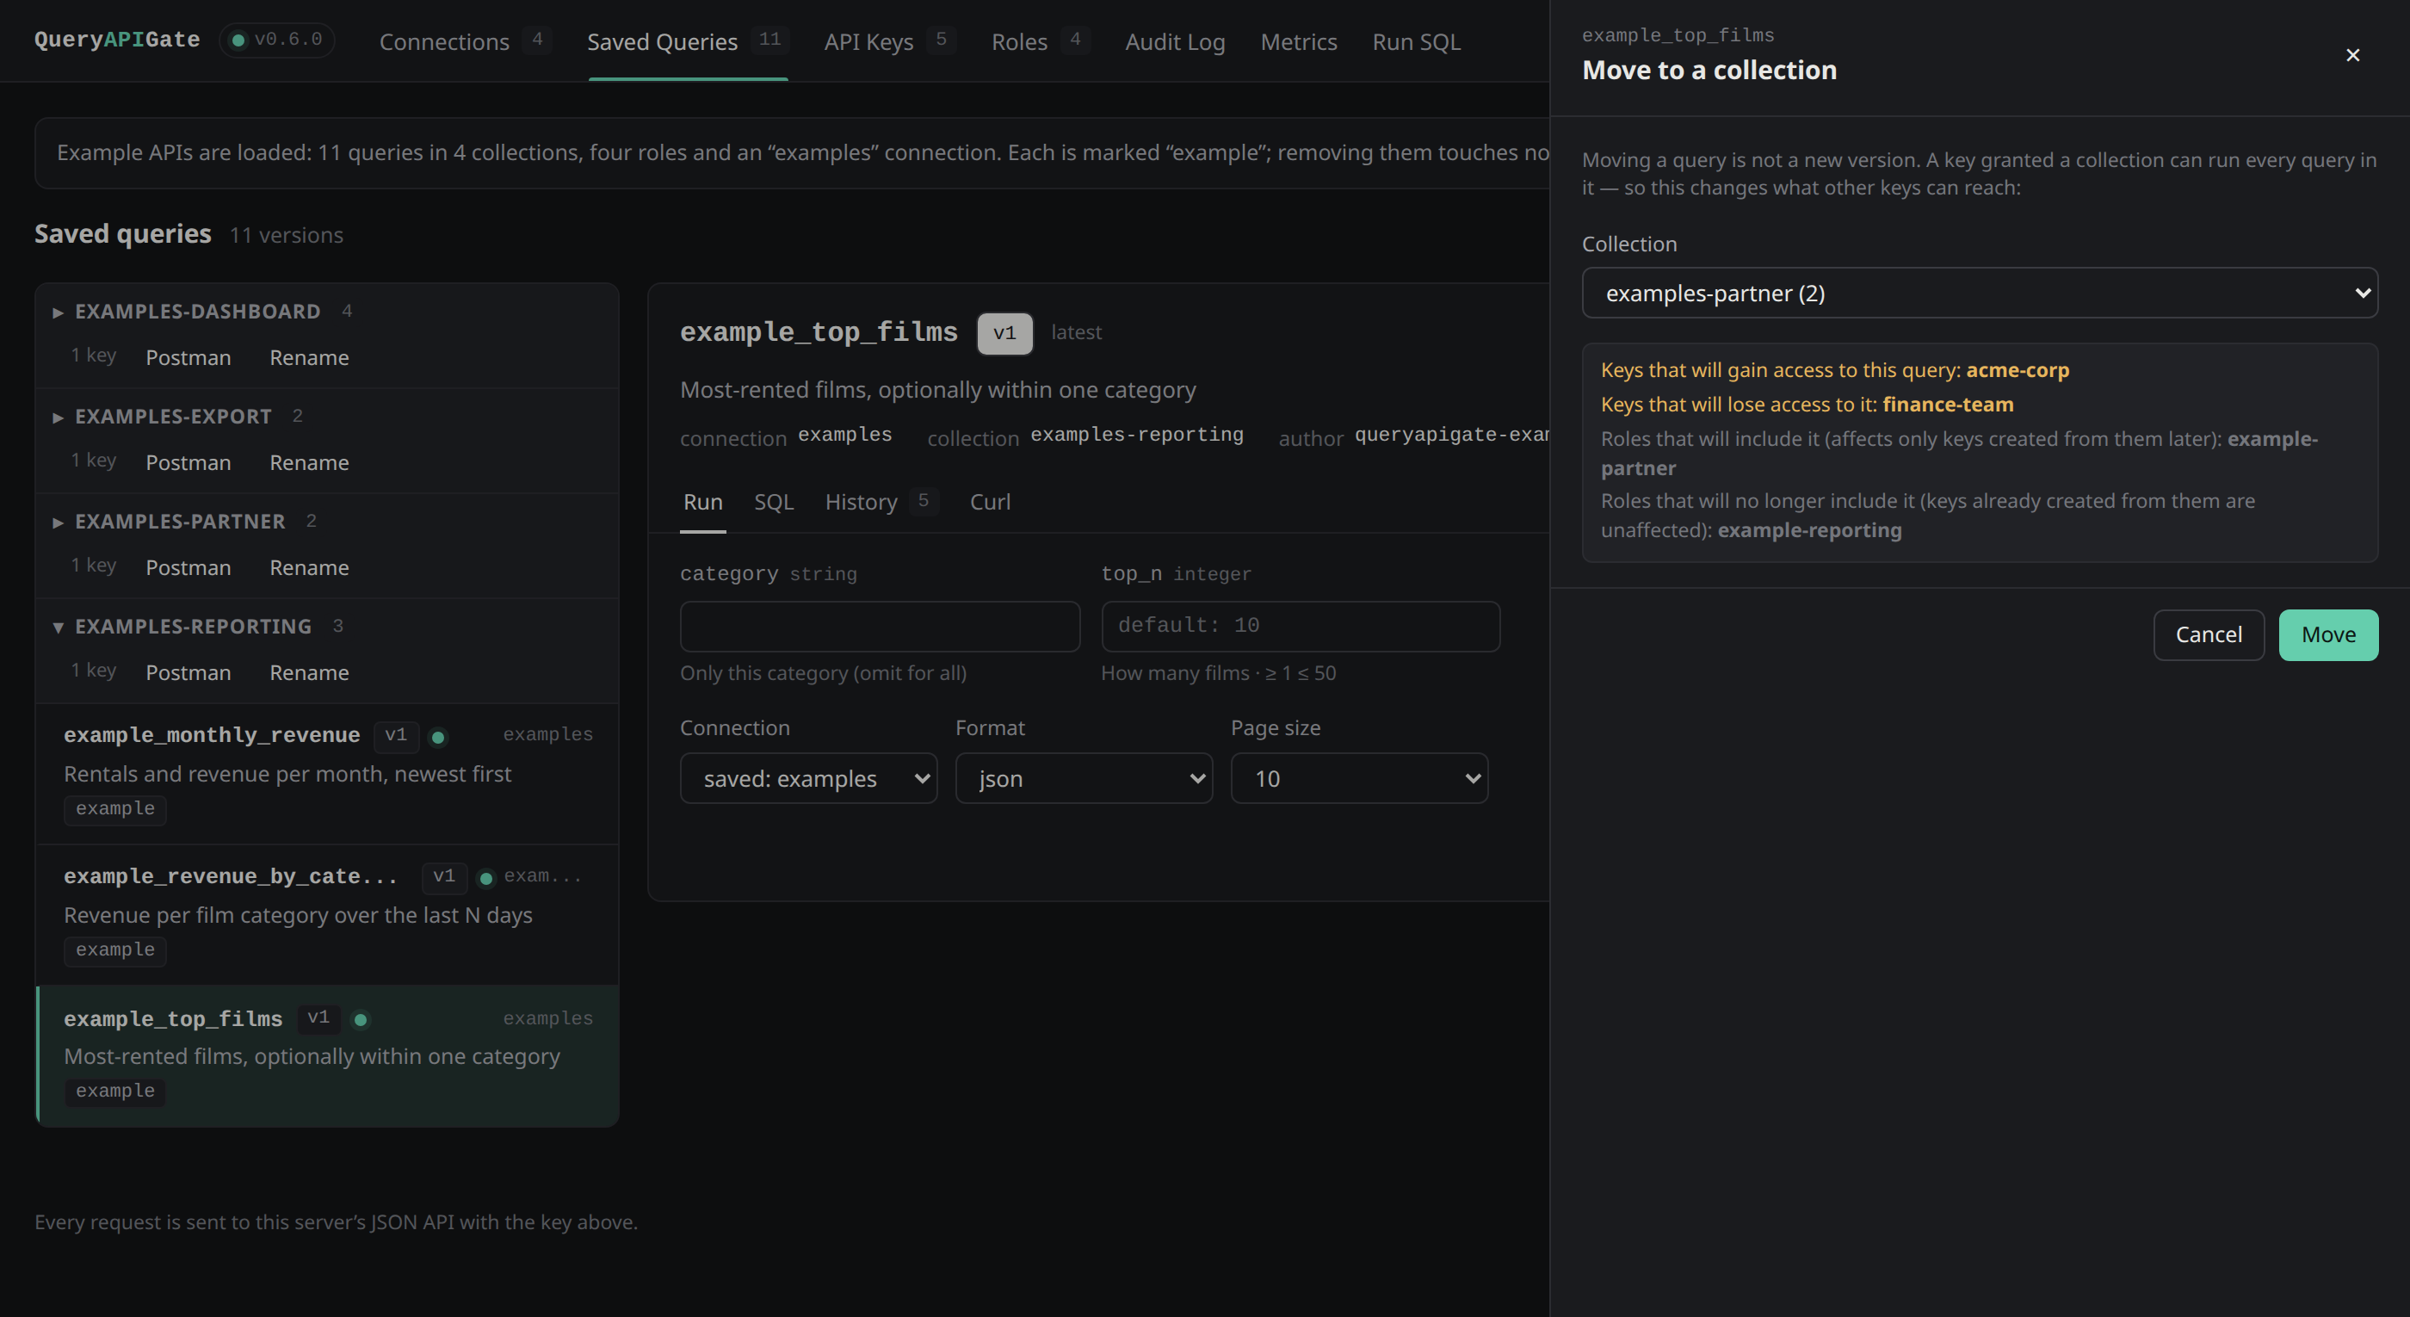Click the top_n integer input field
The width and height of the screenshot is (2410, 1317).
[x=1301, y=626]
